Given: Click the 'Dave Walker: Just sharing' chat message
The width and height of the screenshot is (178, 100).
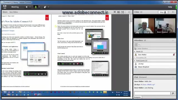Looking at the screenshot, I should coord(144,88).
